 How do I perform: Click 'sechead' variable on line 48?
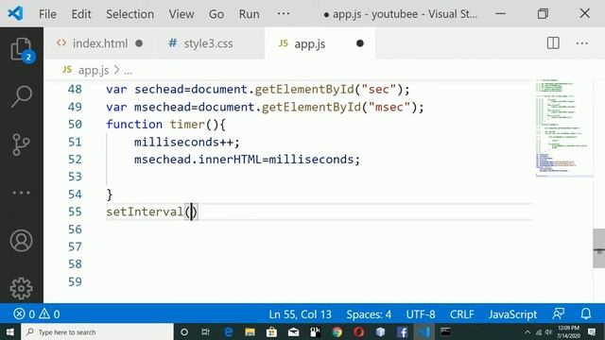pos(159,90)
